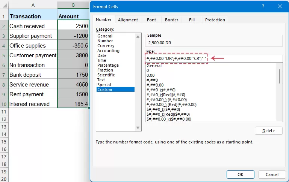Click the Cancel button

click(272, 175)
